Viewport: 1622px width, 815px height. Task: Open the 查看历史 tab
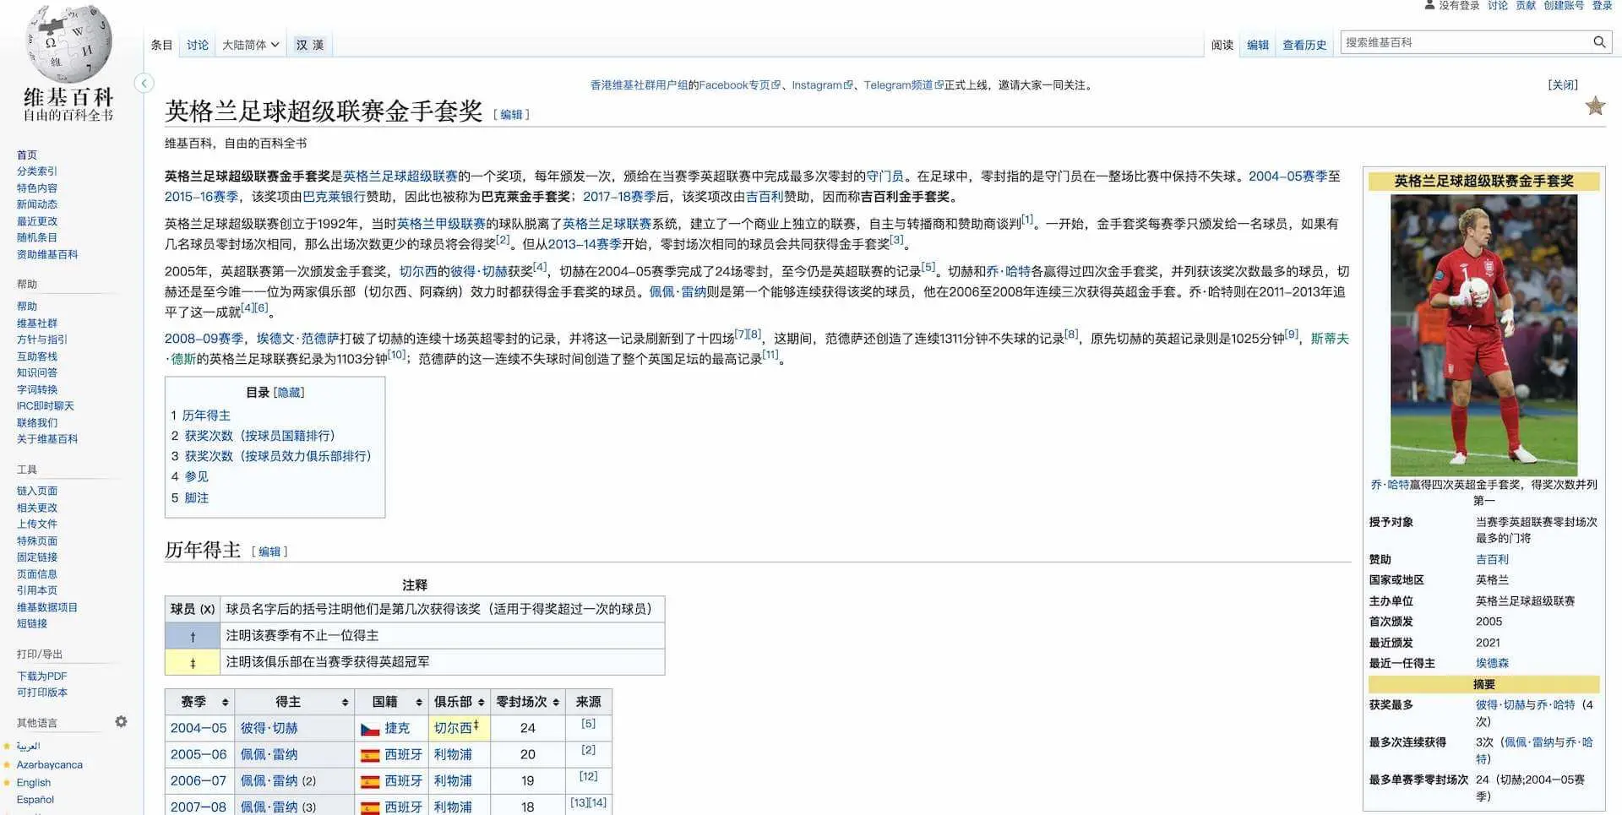1304,45
